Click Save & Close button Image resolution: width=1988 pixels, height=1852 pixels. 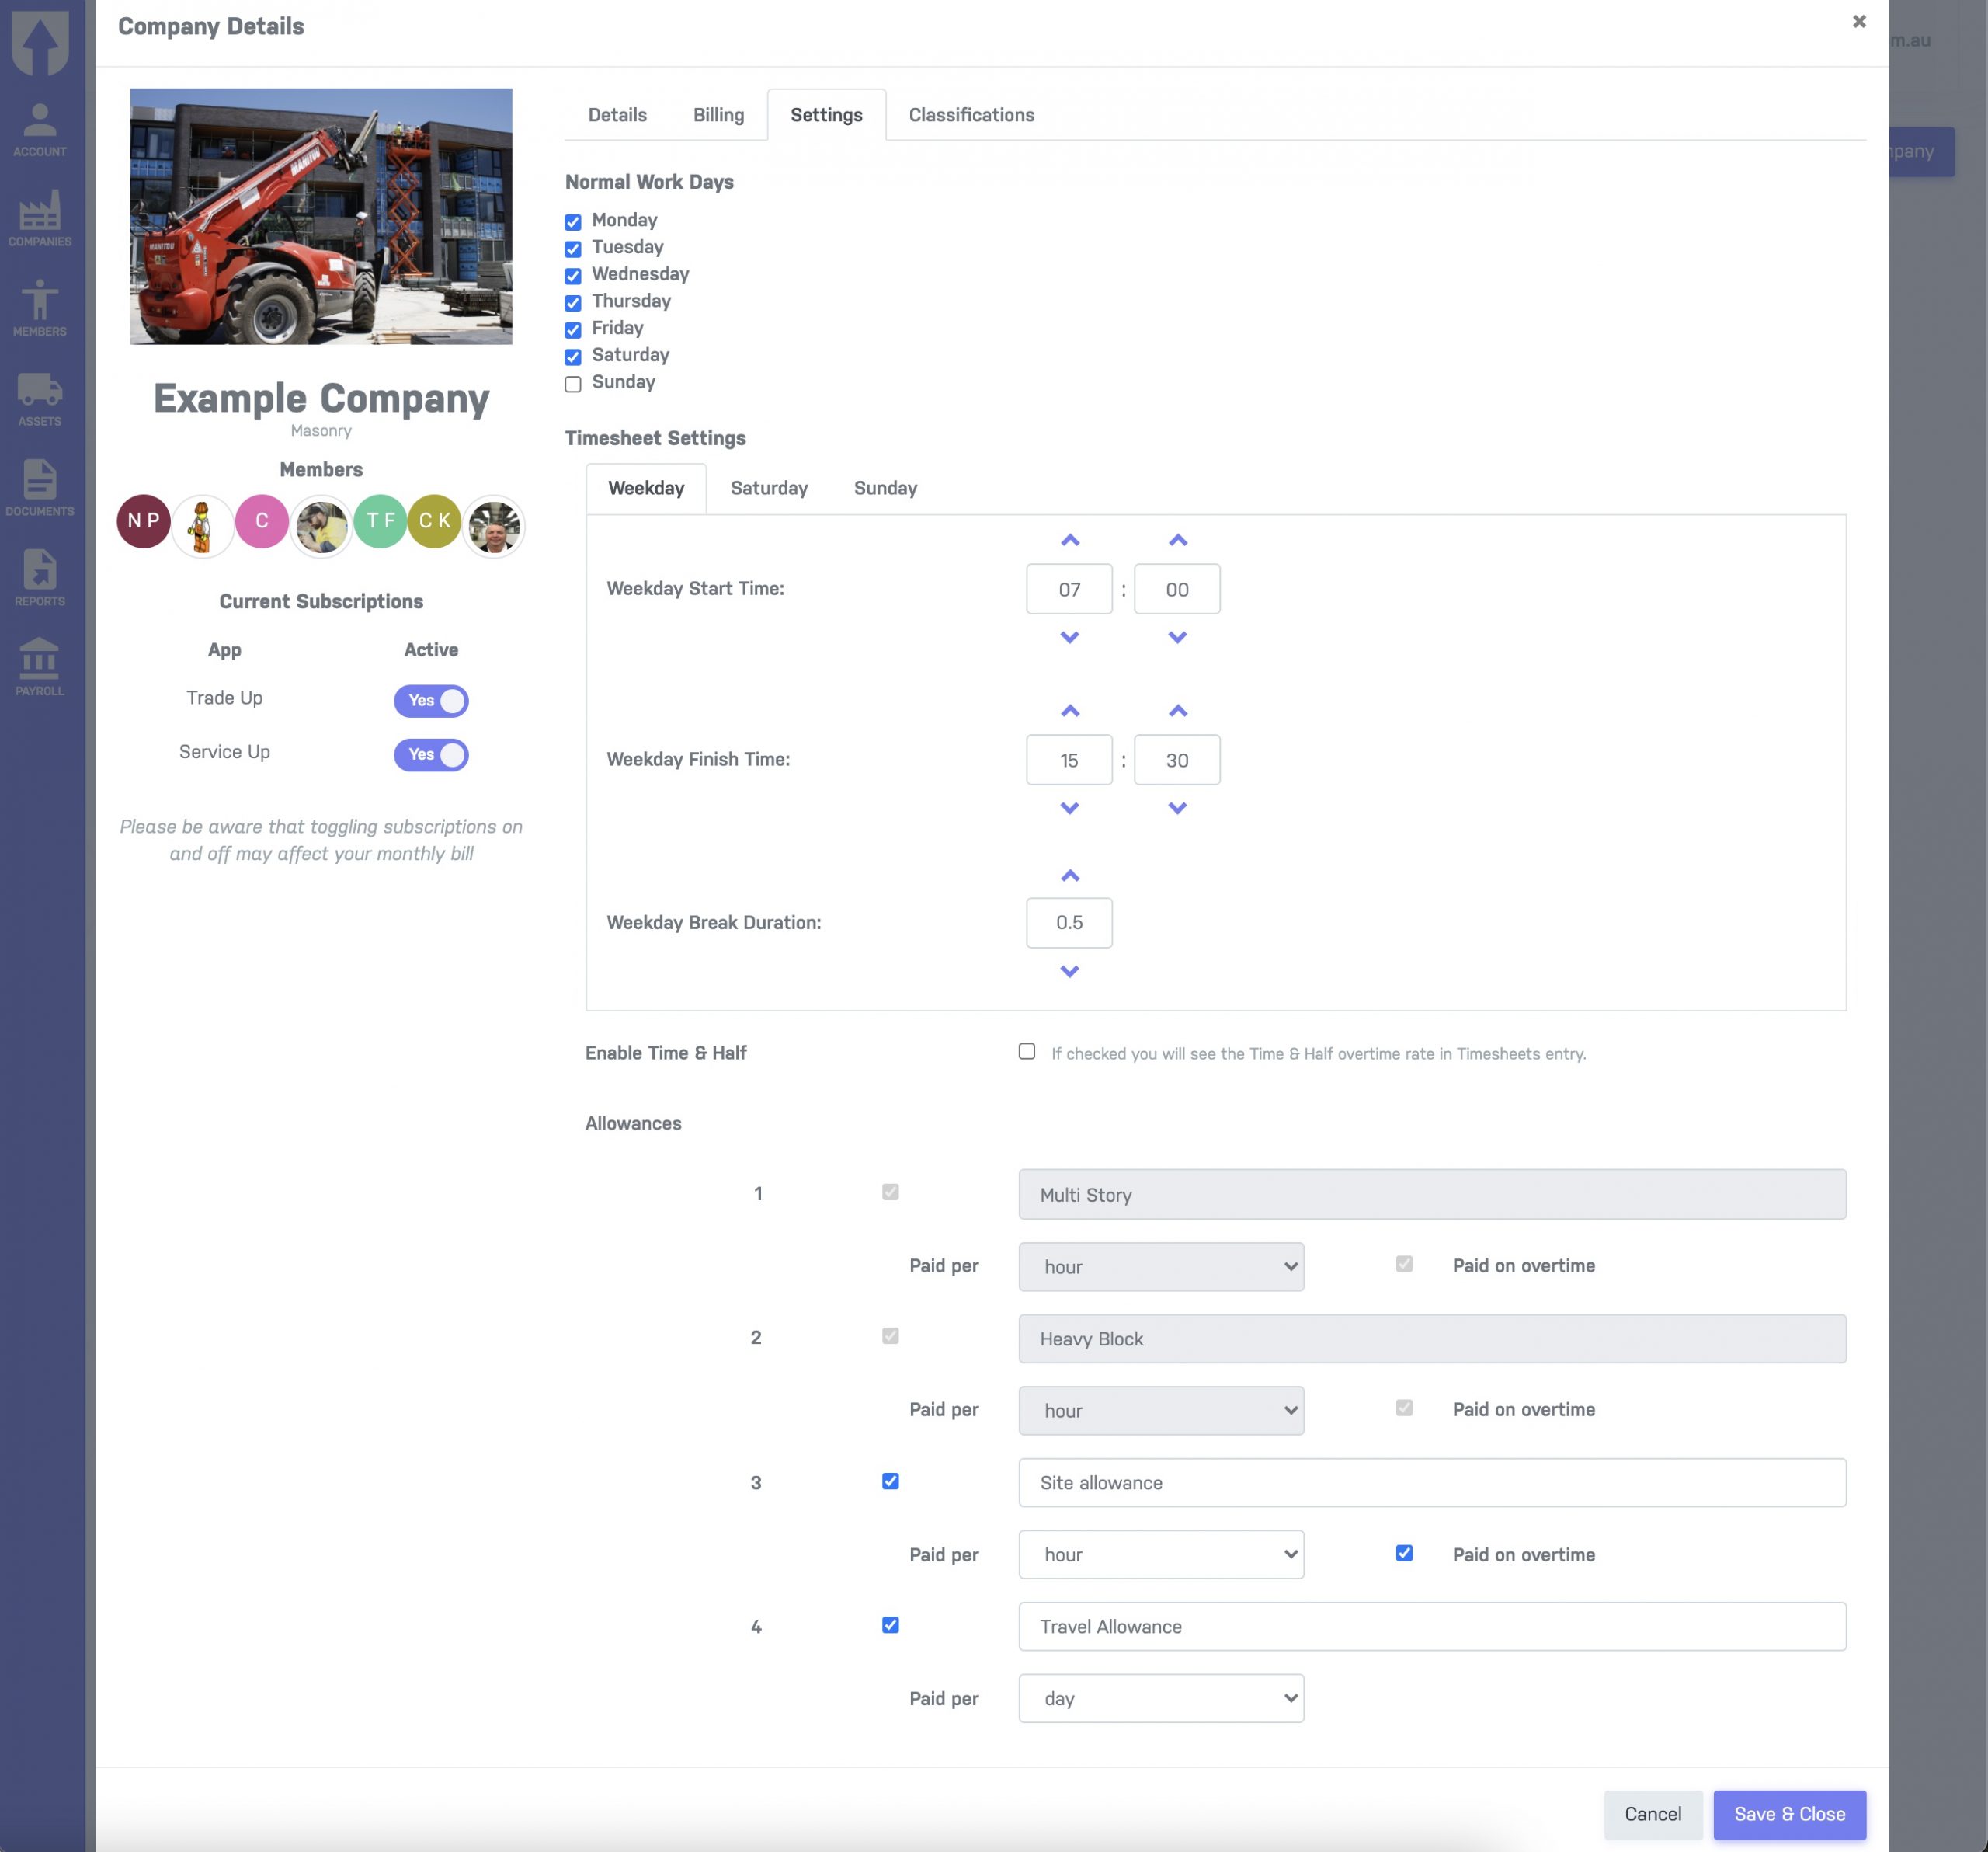click(1789, 1814)
